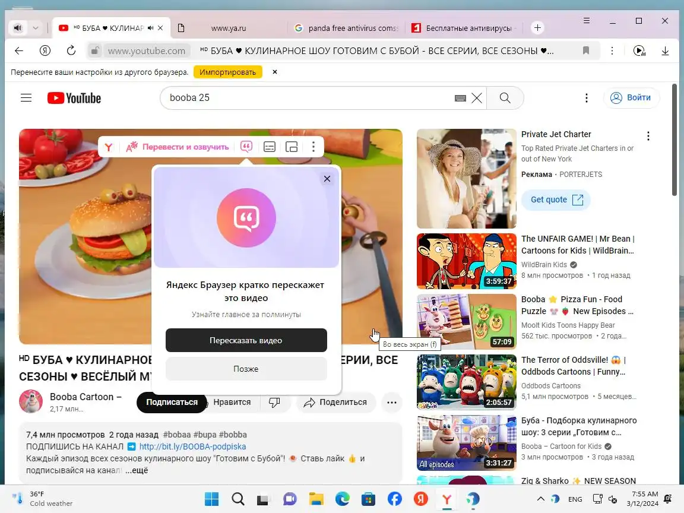Screen dimensions: 684x513
Task: Open a new tab with the plus button
Action: click(537, 28)
